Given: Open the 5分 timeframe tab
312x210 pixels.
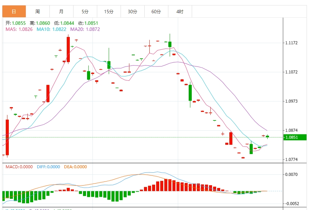Looking at the screenshot, I should pos(85,11).
